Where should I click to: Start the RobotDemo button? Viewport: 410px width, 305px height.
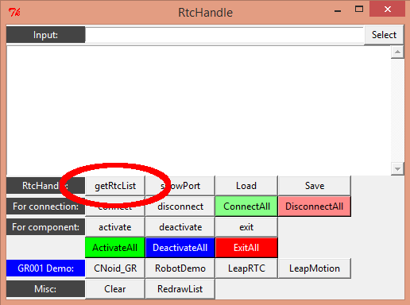click(x=180, y=268)
